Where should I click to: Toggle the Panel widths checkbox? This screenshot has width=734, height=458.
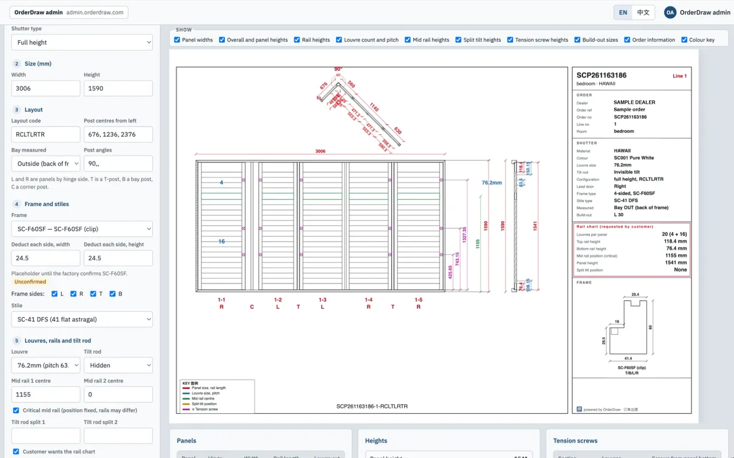tap(177, 40)
